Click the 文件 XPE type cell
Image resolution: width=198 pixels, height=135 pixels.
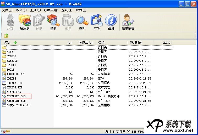[104, 92]
